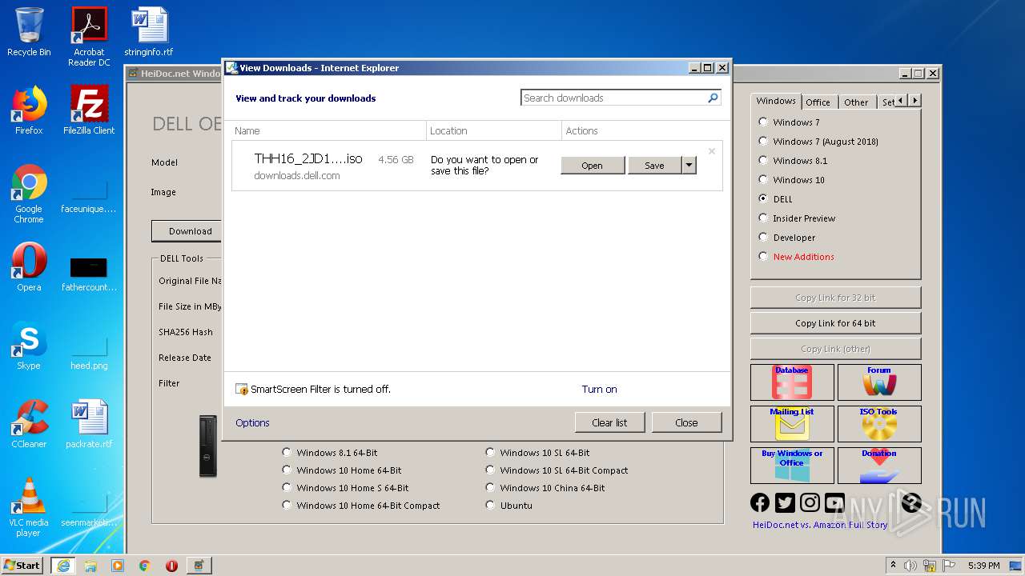Image resolution: width=1025 pixels, height=576 pixels.
Task: Copy Link for 64 bit
Action: [835, 323]
